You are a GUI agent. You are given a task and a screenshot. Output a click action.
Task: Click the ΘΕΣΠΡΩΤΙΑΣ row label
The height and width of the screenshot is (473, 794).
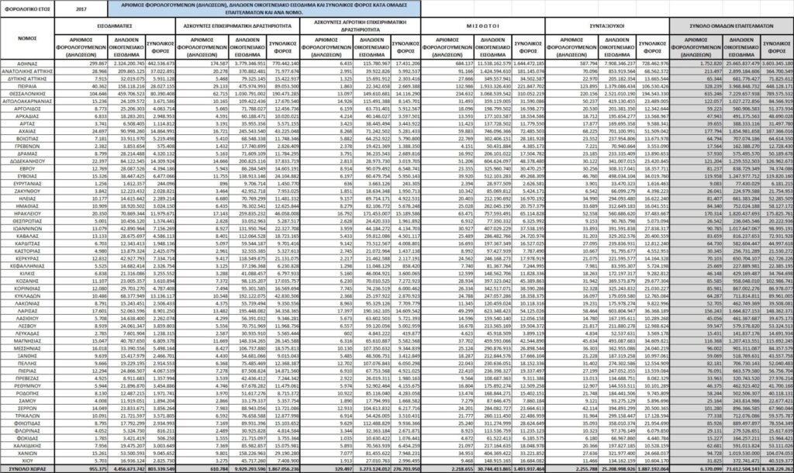pyautogui.click(x=27, y=221)
